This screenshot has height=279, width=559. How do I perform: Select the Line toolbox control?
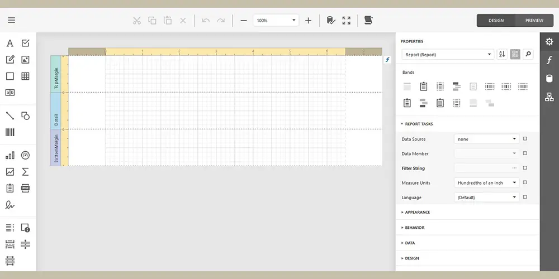(10, 116)
